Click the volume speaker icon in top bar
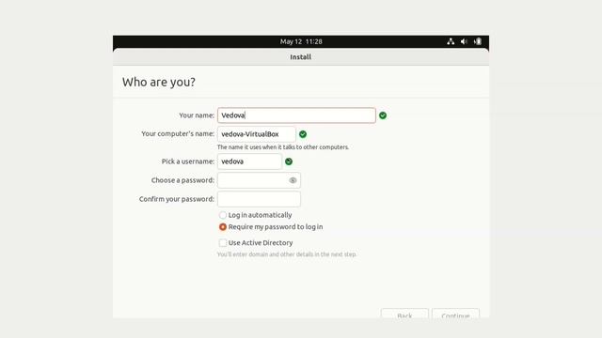This screenshot has width=602, height=338. click(x=464, y=41)
